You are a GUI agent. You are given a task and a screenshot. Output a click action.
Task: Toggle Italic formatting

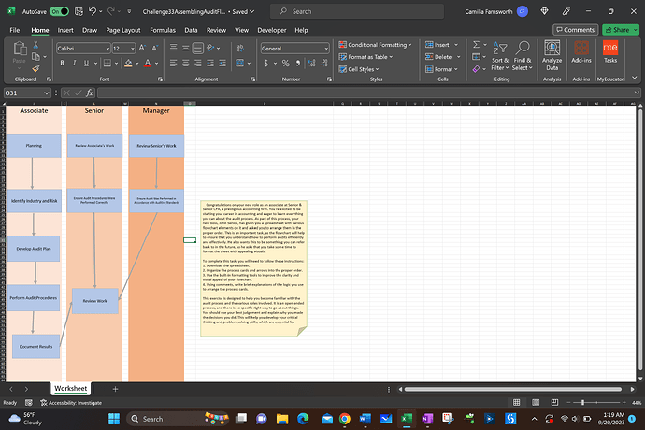pyautogui.click(x=74, y=63)
